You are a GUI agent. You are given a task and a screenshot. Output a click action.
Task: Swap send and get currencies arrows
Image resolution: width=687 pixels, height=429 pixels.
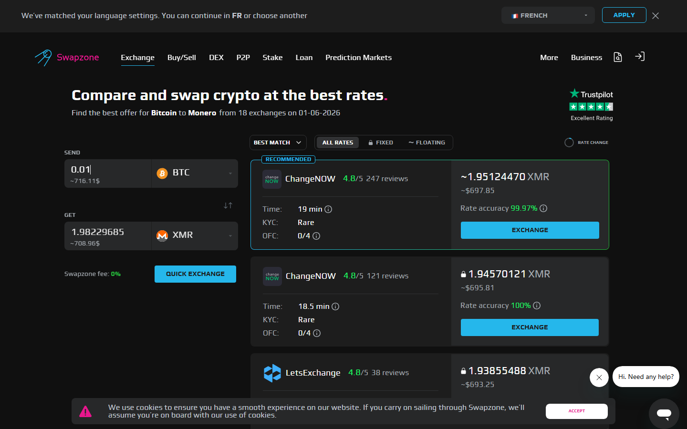[228, 205]
